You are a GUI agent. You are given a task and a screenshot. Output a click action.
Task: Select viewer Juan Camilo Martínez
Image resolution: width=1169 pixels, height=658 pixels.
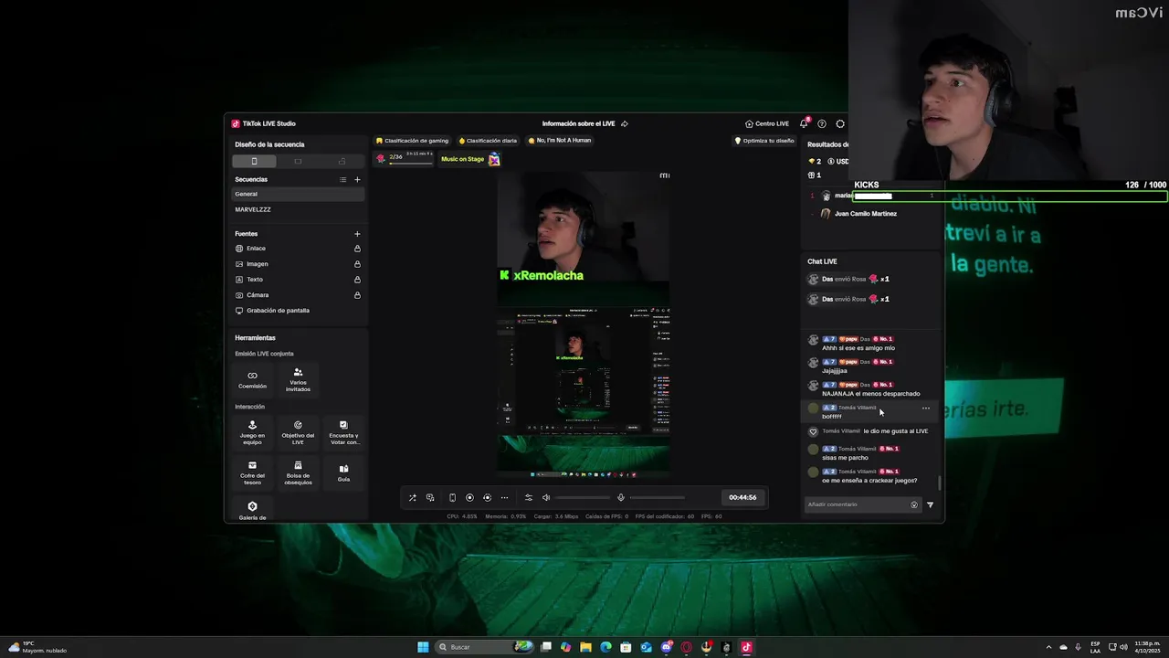click(x=865, y=214)
